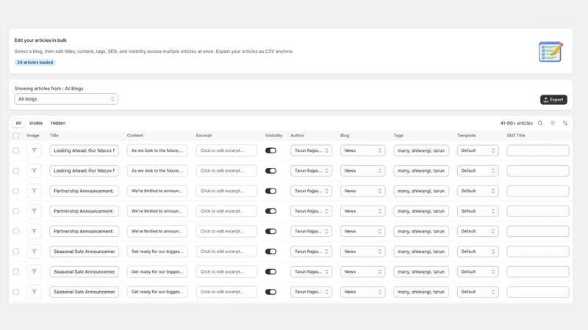
Task: Upload image for third Seasonal Sale article
Action: click(34, 292)
